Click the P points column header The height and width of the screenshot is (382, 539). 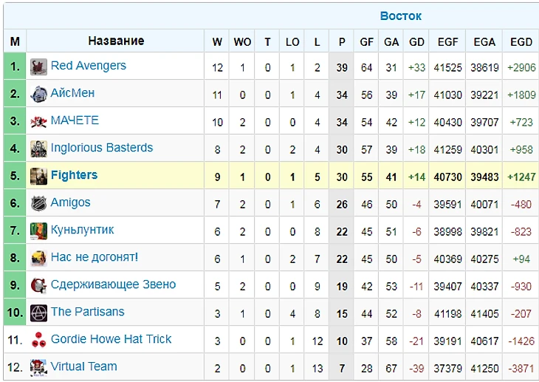(342, 42)
